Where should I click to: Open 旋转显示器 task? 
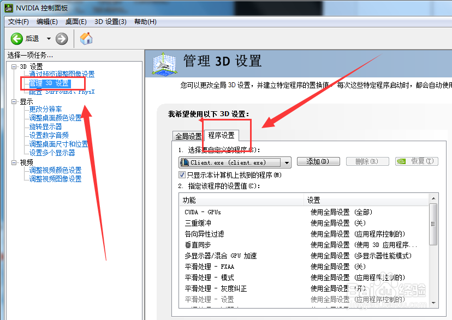[x=45, y=126]
